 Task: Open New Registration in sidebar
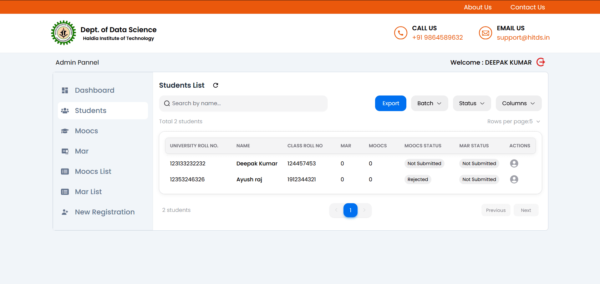[103, 212]
